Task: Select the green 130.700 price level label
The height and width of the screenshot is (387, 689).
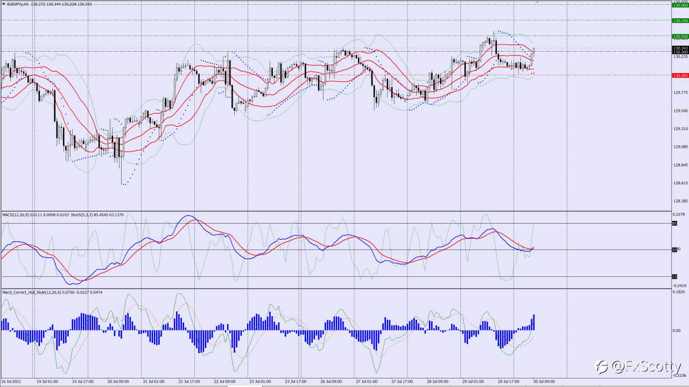Action: pos(680,20)
